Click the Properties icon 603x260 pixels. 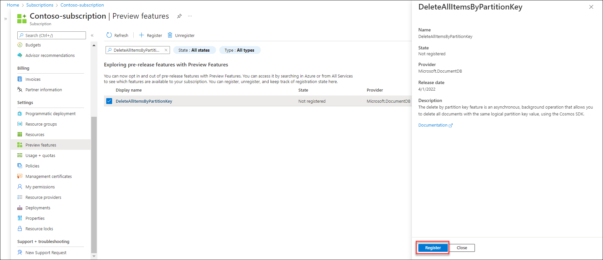[x=20, y=218]
